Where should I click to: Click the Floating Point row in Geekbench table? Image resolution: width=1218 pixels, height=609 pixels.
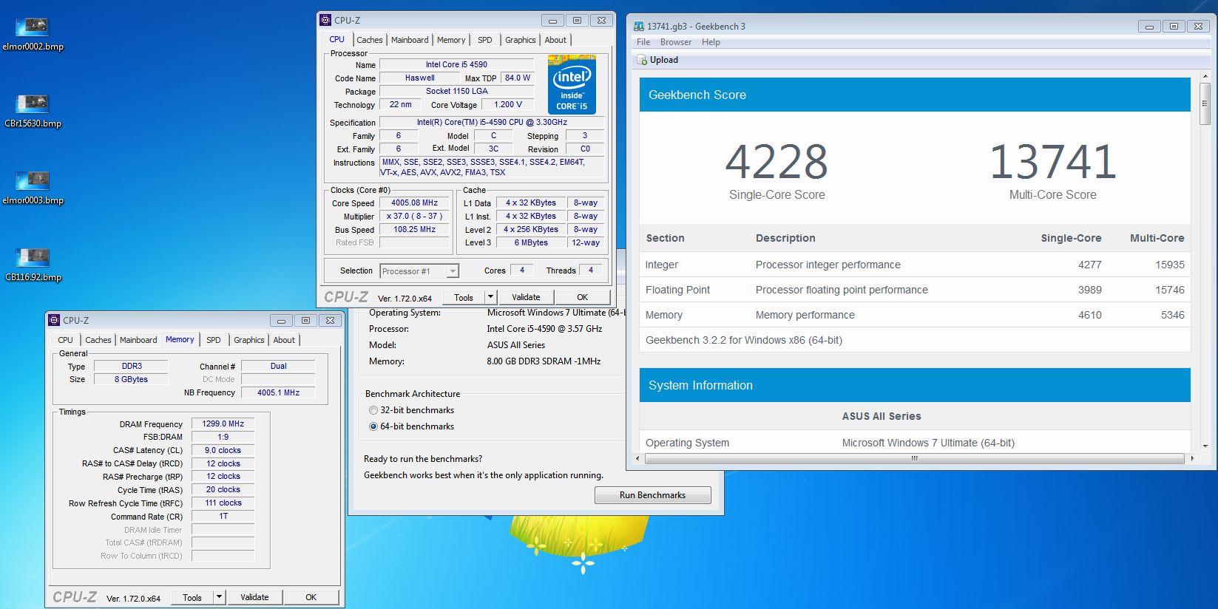915,290
